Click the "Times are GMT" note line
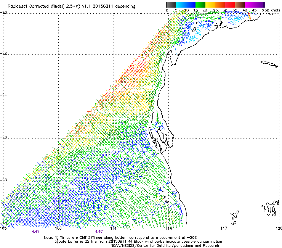Image resolution: width=282 pixels, height=248 pixels. 120,238
